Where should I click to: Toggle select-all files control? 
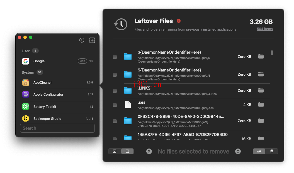pyautogui.click(x=115, y=151)
